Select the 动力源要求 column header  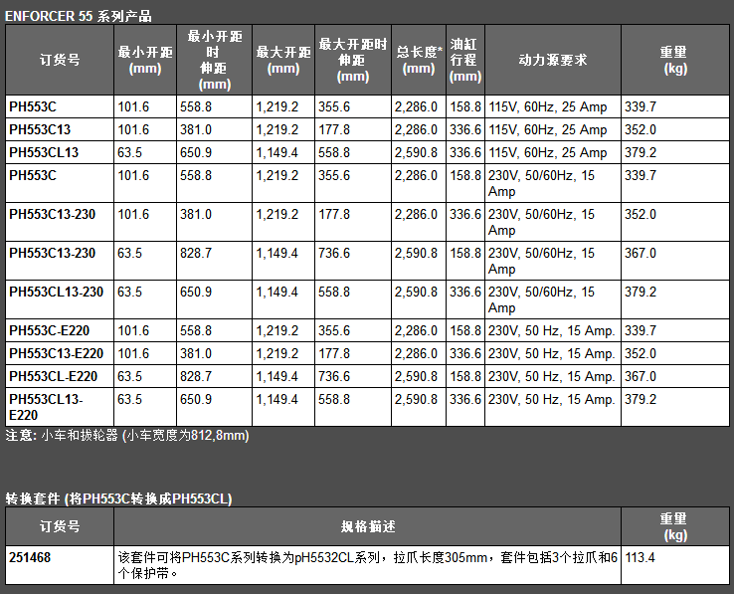(553, 60)
